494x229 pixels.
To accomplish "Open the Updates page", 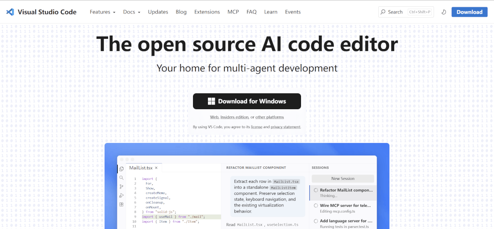I will click(x=158, y=12).
